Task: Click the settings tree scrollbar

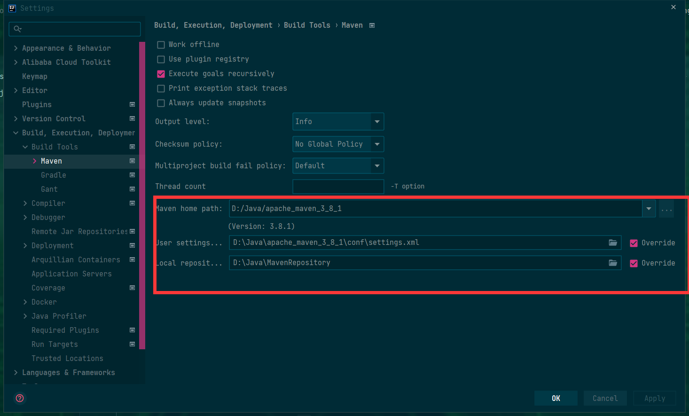Action: tap(142, 195)
